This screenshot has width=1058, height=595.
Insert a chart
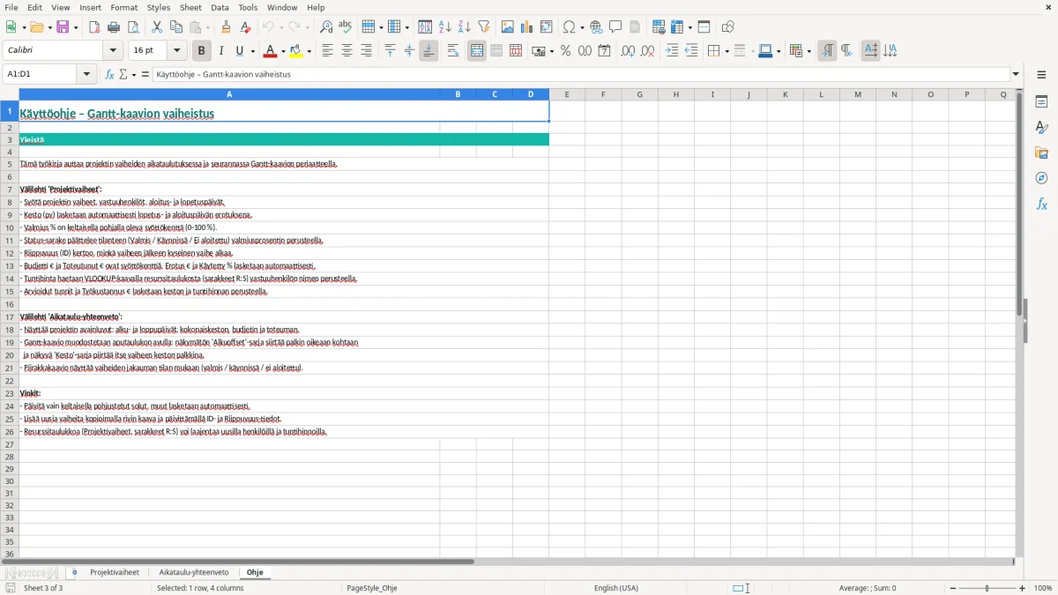click(x=527, y=27)
